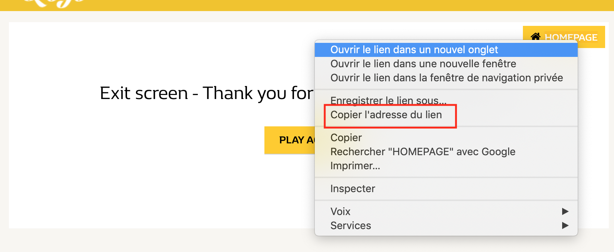This screenshot has height=252, width=614.
Task: Click the yellow PLAY AGAIN button
Action: [290, 140]
